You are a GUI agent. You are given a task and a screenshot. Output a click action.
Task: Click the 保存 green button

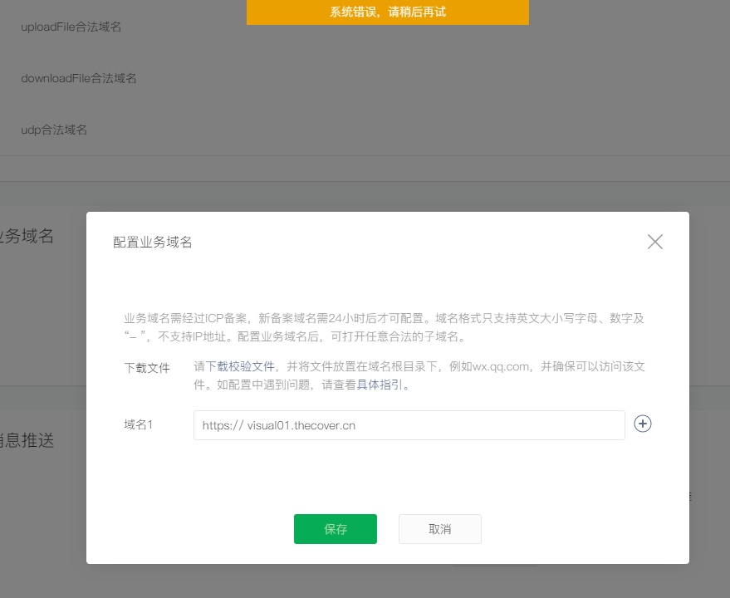coord(336,529)
